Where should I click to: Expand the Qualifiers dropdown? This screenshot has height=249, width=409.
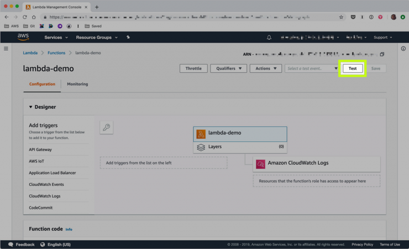pyautogui.click(x=228, y=69)
